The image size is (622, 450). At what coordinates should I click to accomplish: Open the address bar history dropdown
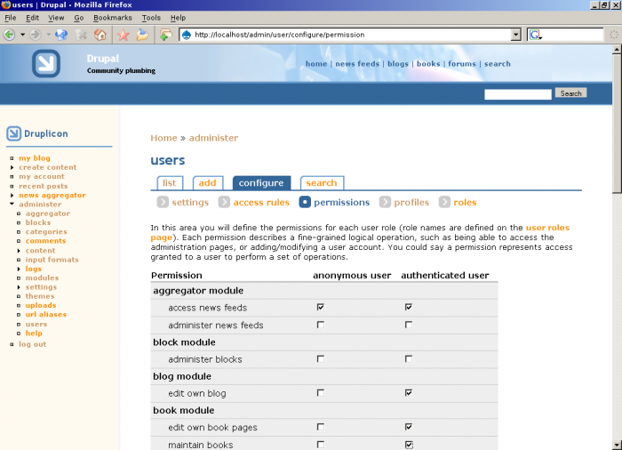click(x=515, y=35)
